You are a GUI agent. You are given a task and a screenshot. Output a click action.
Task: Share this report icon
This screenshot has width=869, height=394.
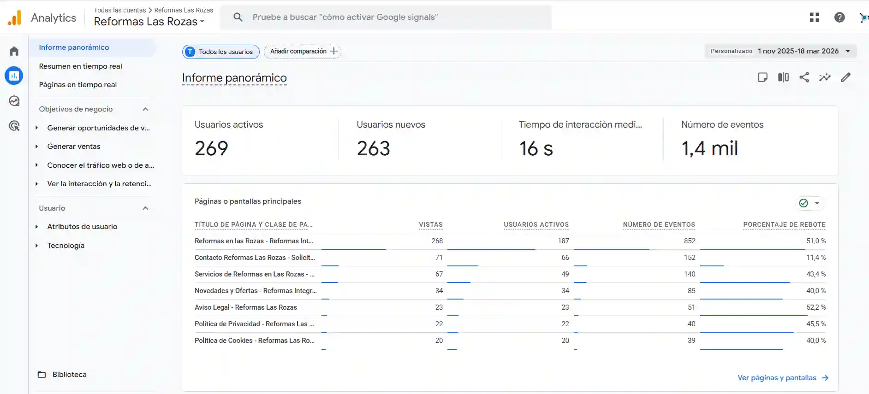point(804,77)
